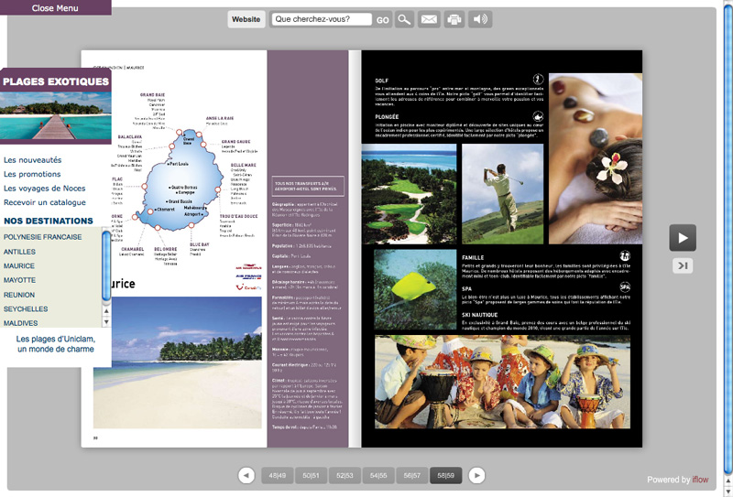Image resolution: width=733 pixels, height=497 pixels.
Task: Click the famille pictogram icon
Action: pyautogui.click(x=625, y=255)
